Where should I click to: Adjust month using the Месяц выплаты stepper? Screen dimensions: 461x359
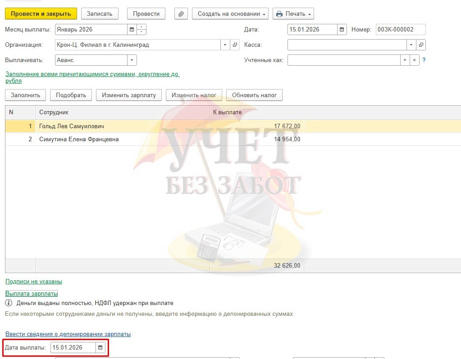(x=141, y=30)
